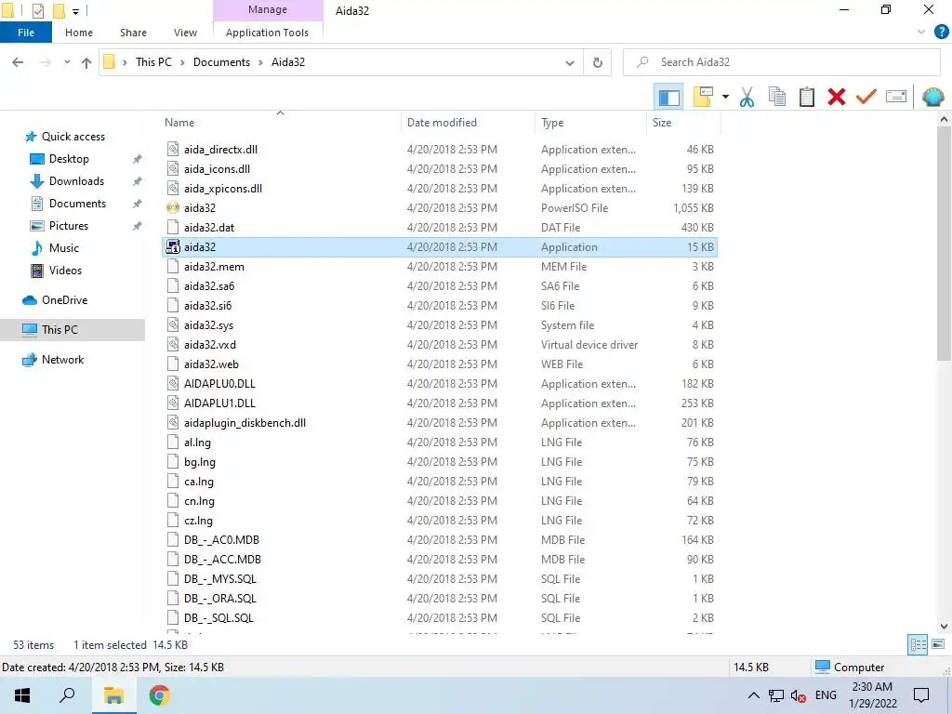Open Explorer help question mark icon
The image size is (952, 714).
[941, 33]
